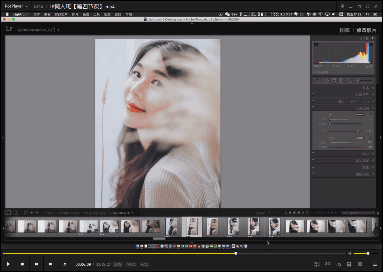Skip to next file in PotPlayer
This screenshot has width=383, height=272.
click(51, 264)
